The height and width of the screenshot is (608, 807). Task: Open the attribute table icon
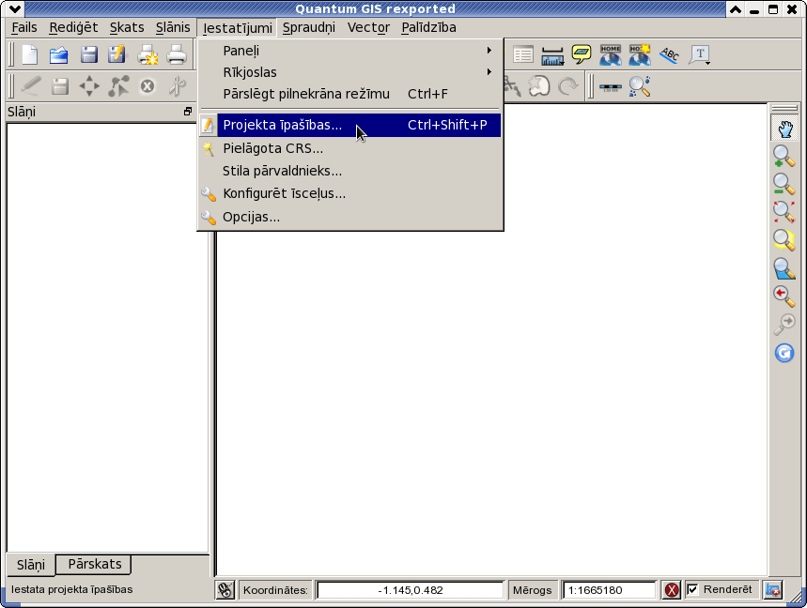coord(523,54)
